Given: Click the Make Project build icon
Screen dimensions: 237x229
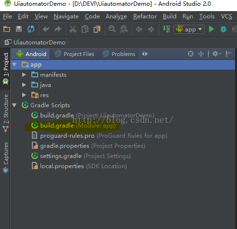Looking at the screenshot, I should [x=166, y=29].
